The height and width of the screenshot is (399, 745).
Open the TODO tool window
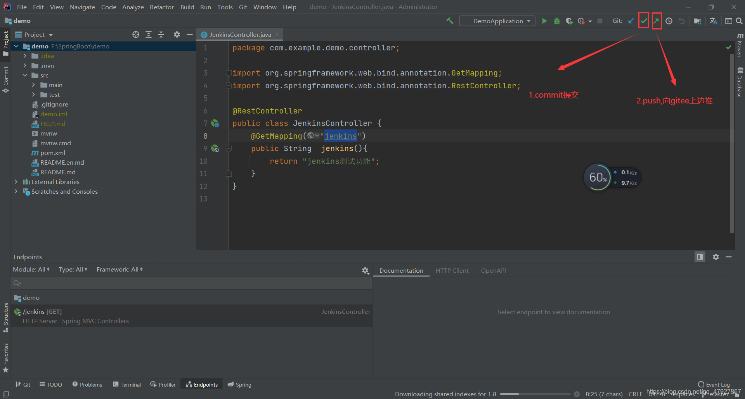tap(51, 384)
